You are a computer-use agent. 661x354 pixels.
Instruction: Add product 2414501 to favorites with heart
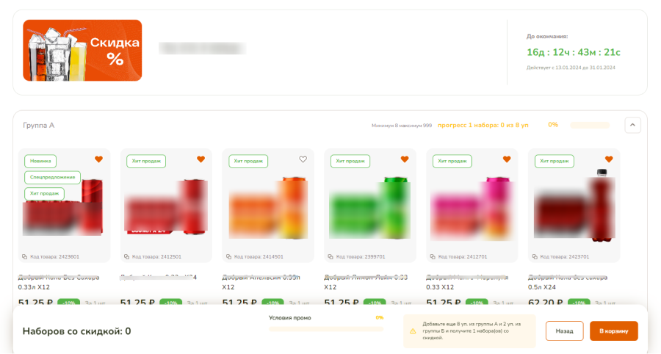point(303,159)
